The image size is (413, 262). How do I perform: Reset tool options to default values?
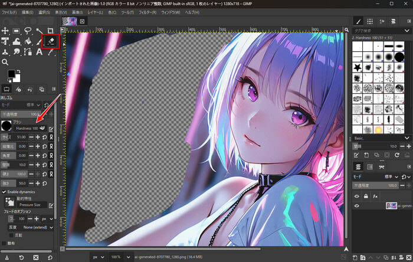(50, 257)
